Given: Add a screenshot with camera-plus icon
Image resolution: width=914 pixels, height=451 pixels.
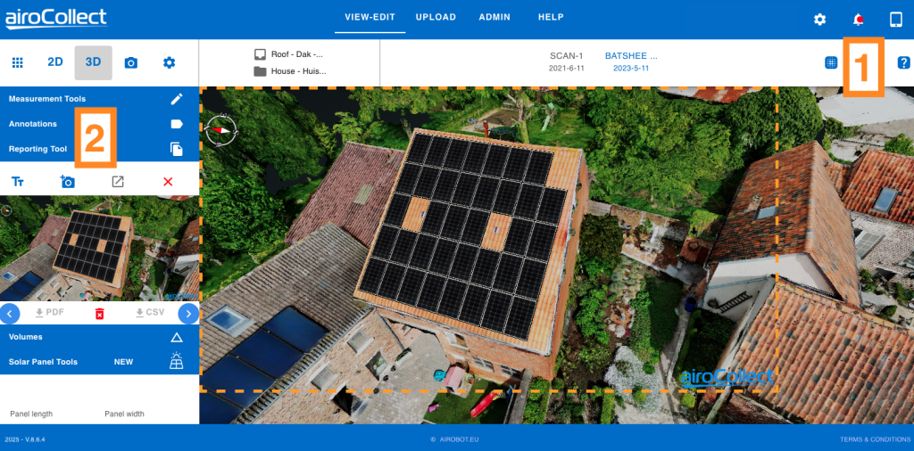Looking at the screenshot, I should tap(68, 182).
